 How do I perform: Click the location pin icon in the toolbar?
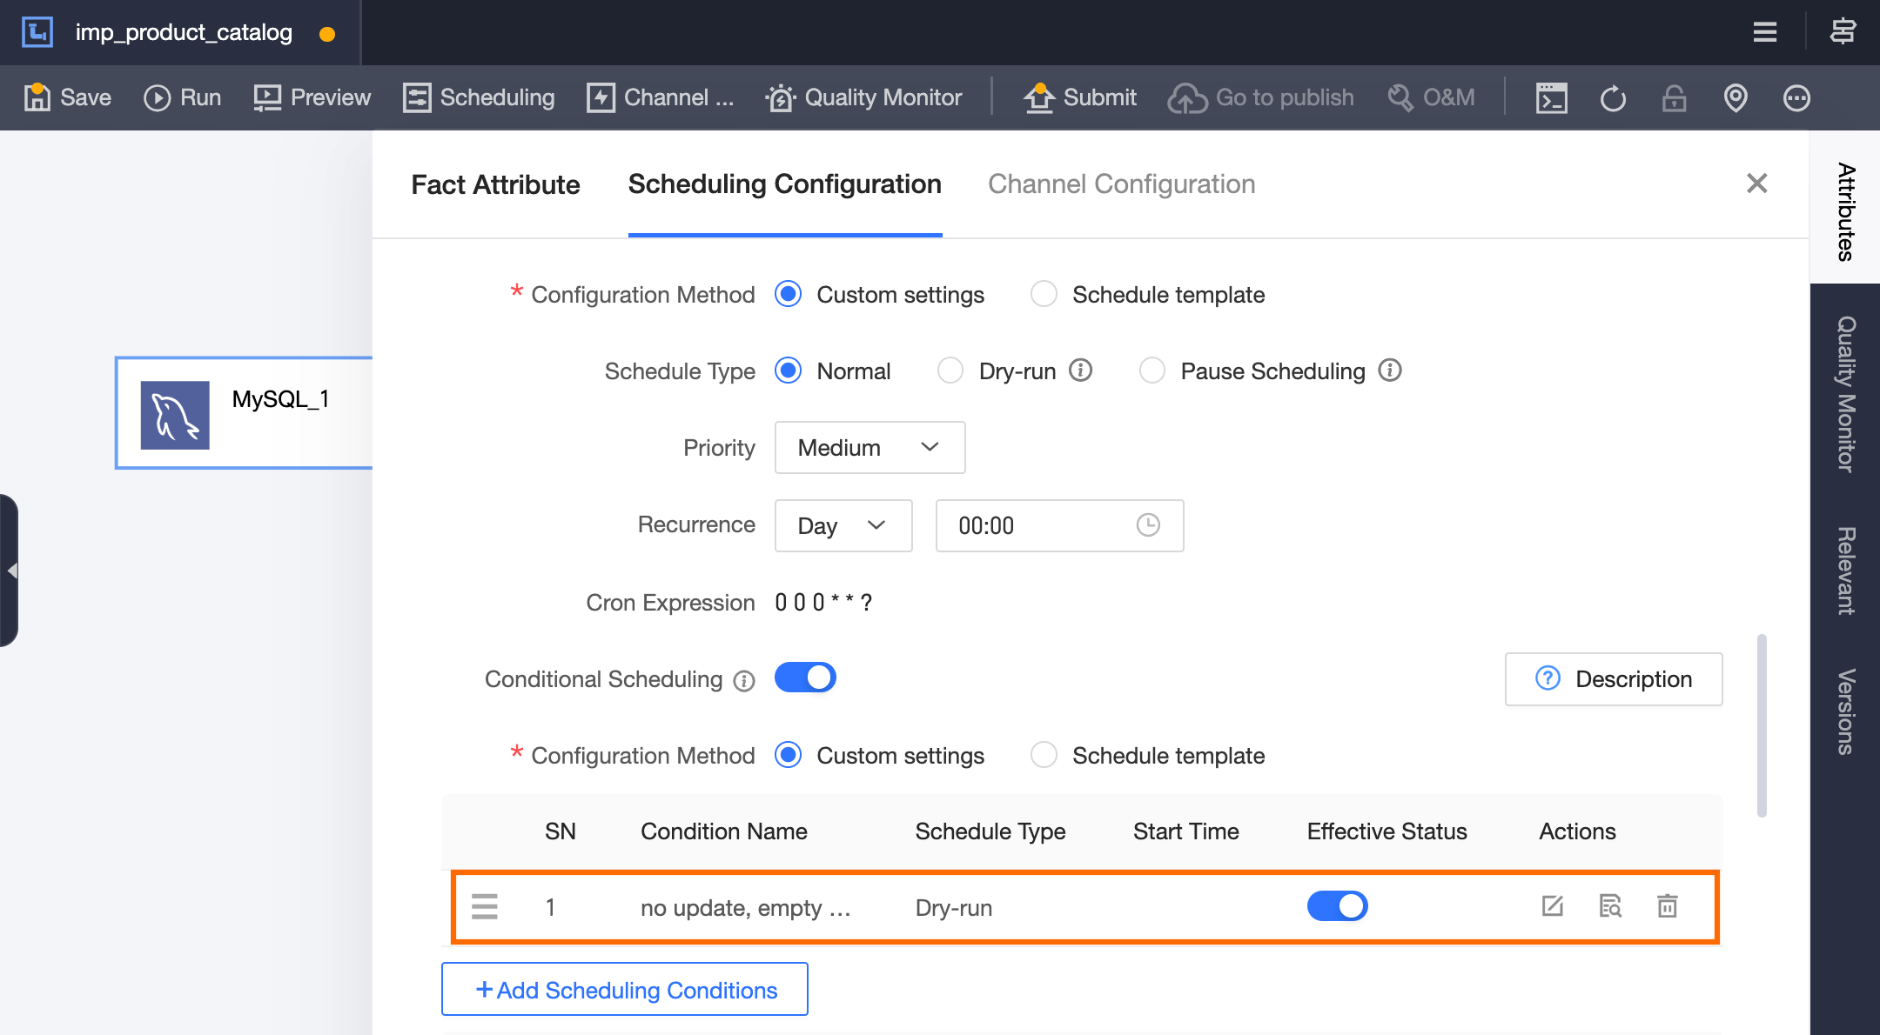(1736, 98)
